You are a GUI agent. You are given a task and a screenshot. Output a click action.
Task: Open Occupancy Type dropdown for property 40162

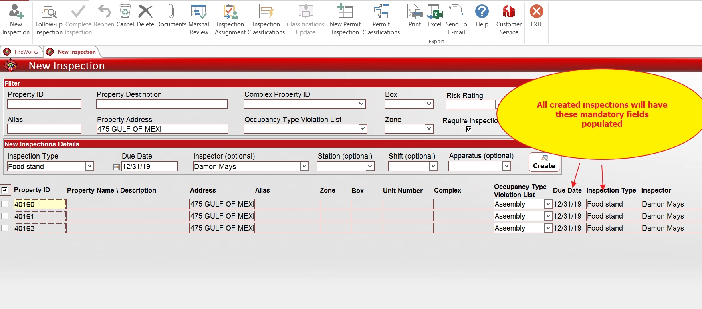click(x=548, y=228)
